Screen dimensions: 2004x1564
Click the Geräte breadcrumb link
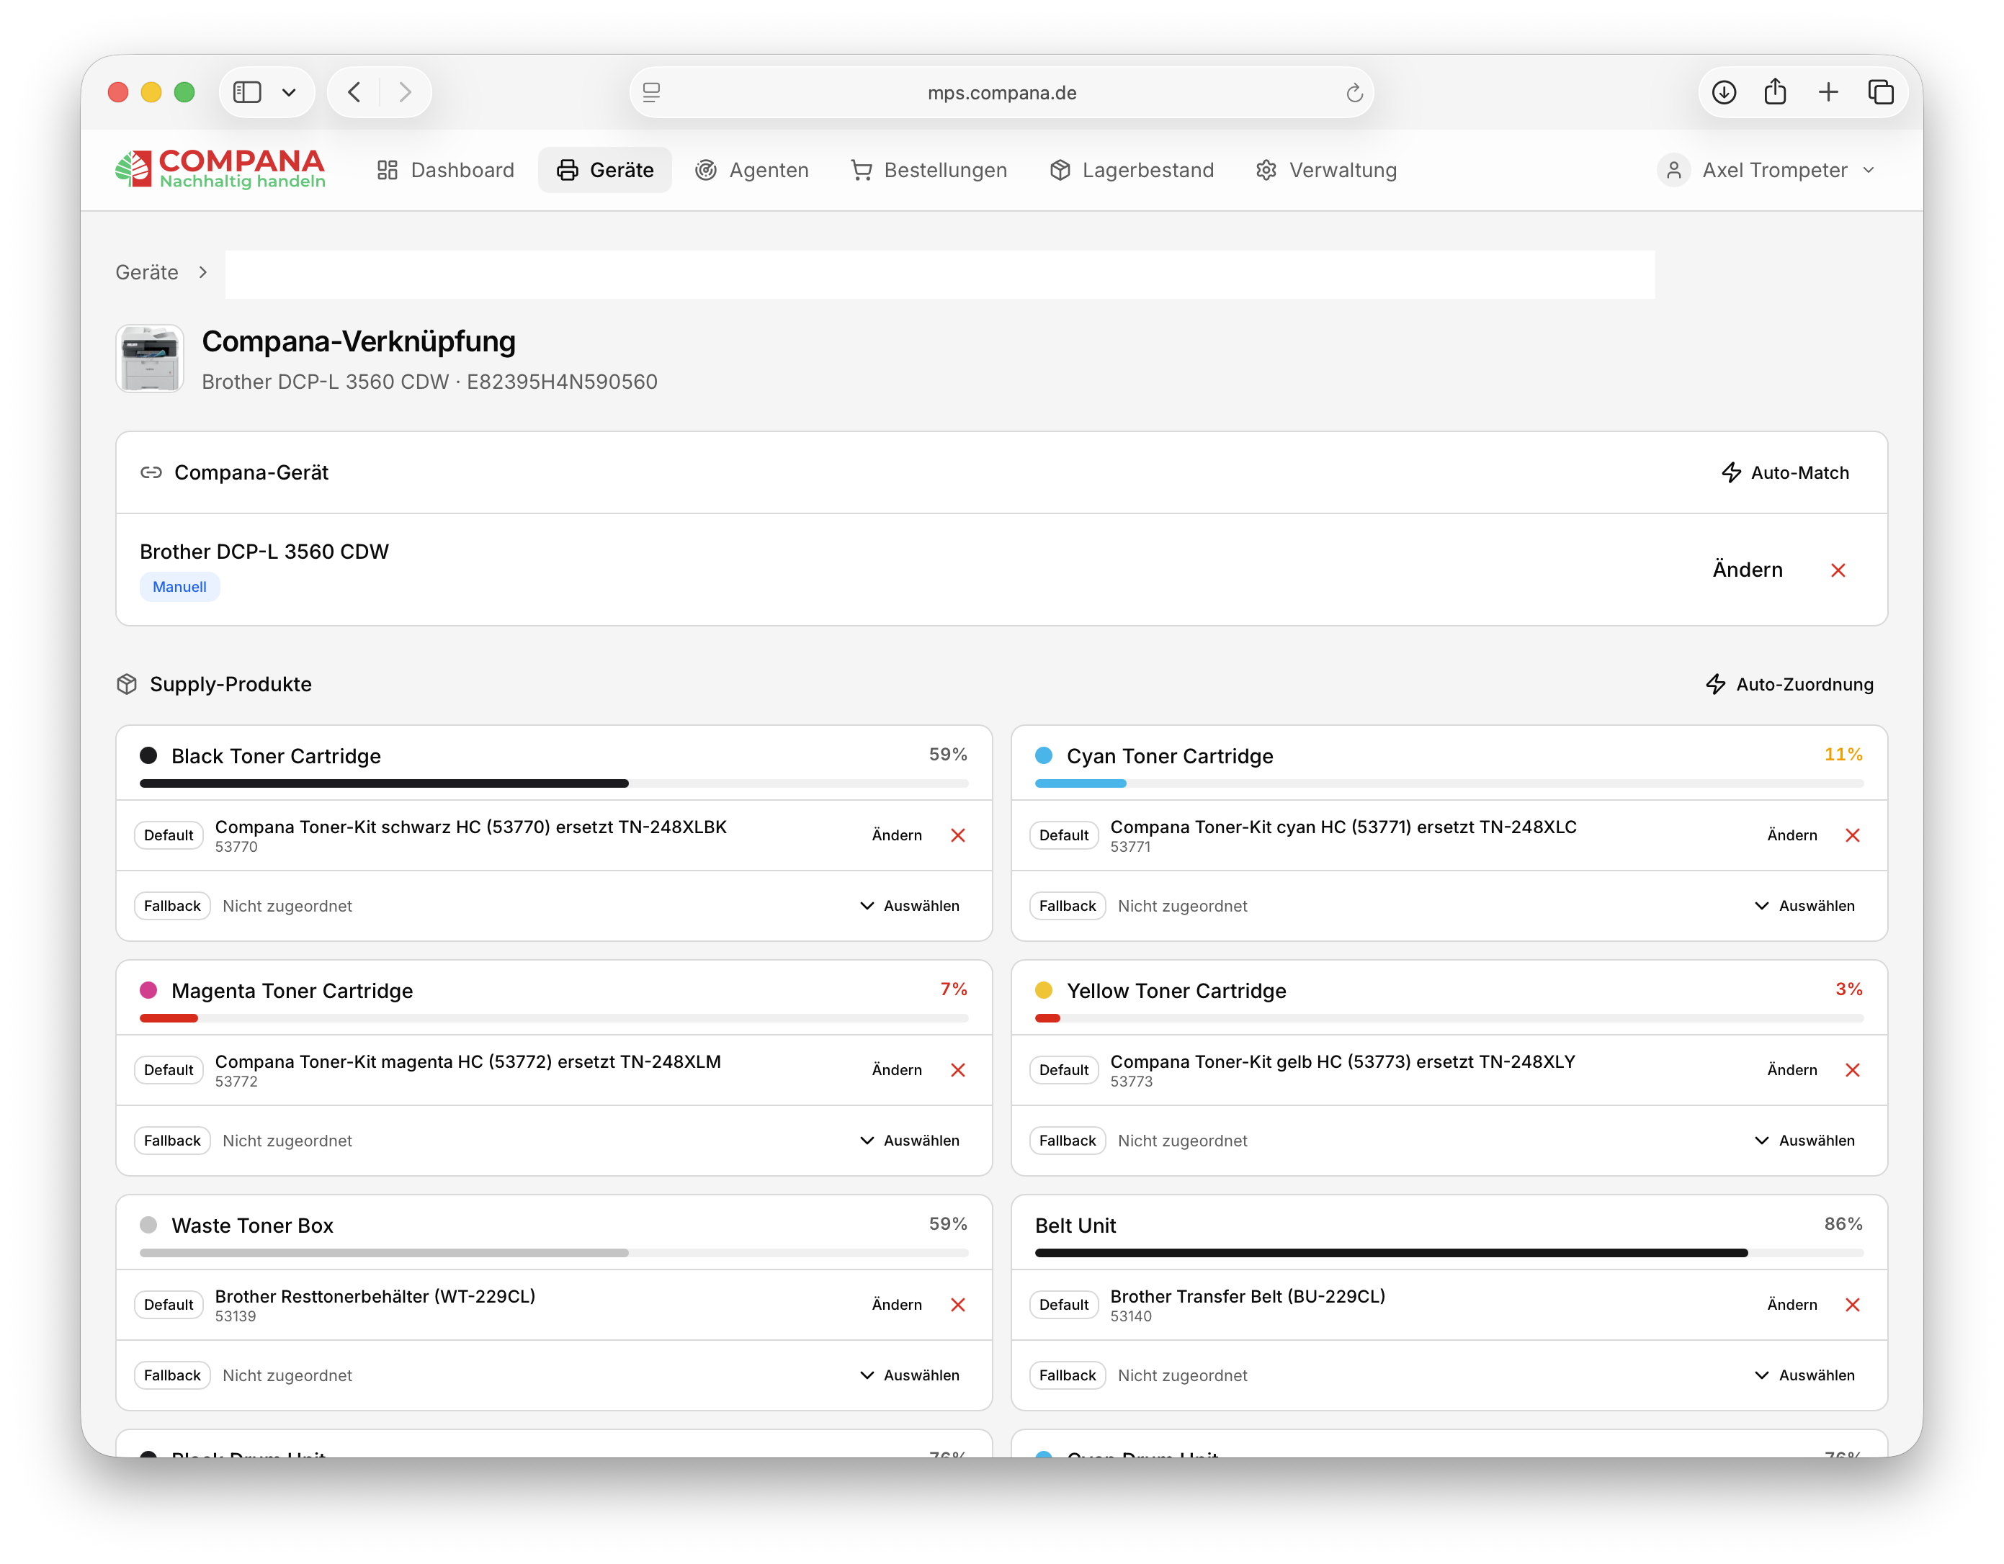147,272
